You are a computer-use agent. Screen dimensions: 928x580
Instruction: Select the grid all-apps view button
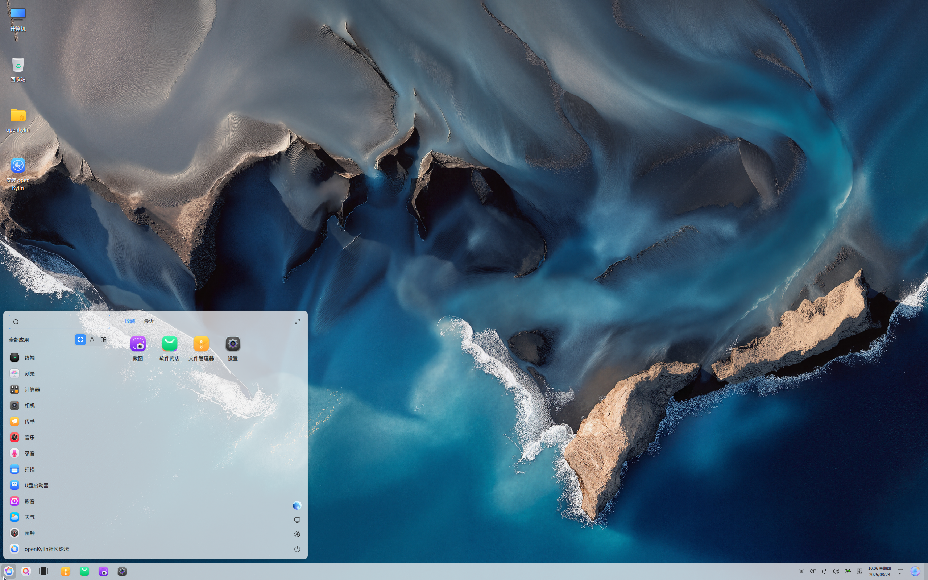(x=80, y=340)
